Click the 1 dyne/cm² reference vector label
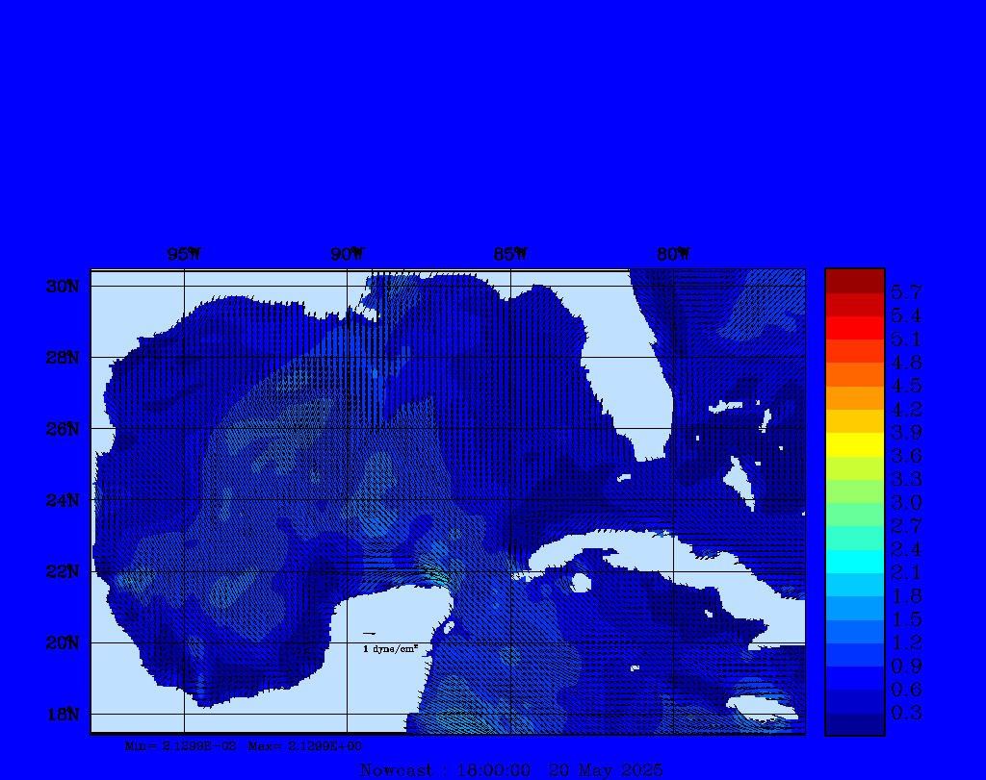This screenshot has width=986, height=780. (390, 649)
